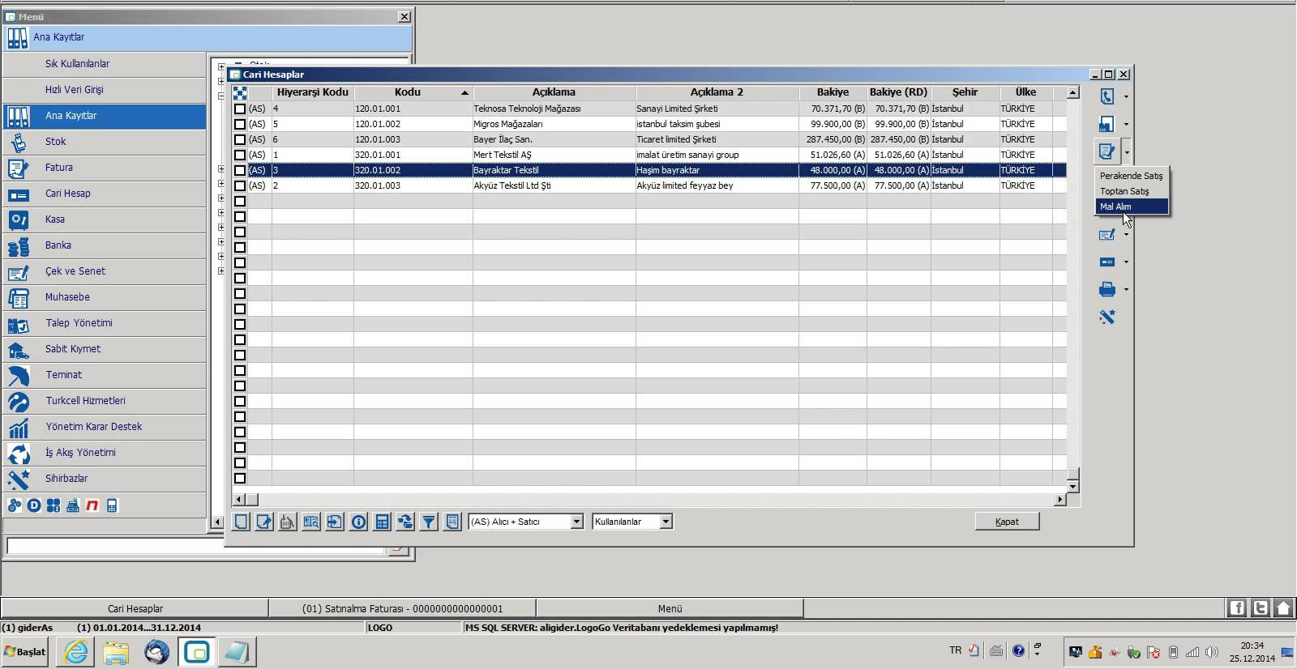
Task: Open Fatura in the main menu
Action: (x=105, y=168)
